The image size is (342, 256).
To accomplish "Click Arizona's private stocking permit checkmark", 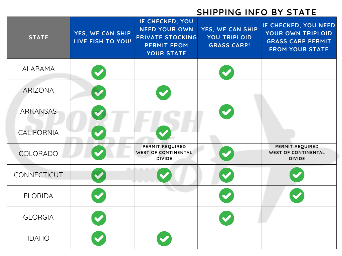I will click(164, 93).
